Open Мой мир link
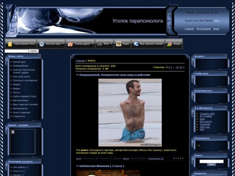Screen dimensions: 235x176 click(204, 127)
